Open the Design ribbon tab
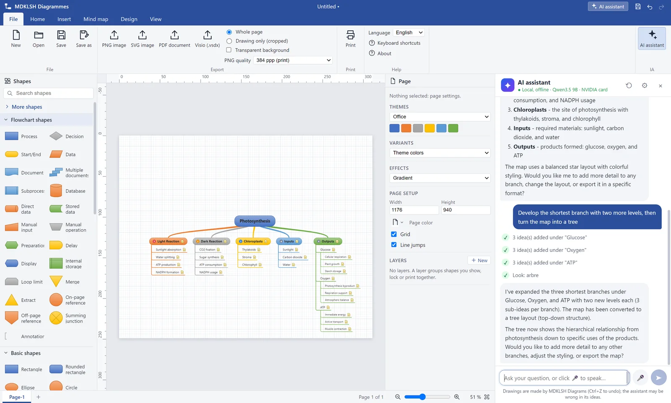 [129, 19]
